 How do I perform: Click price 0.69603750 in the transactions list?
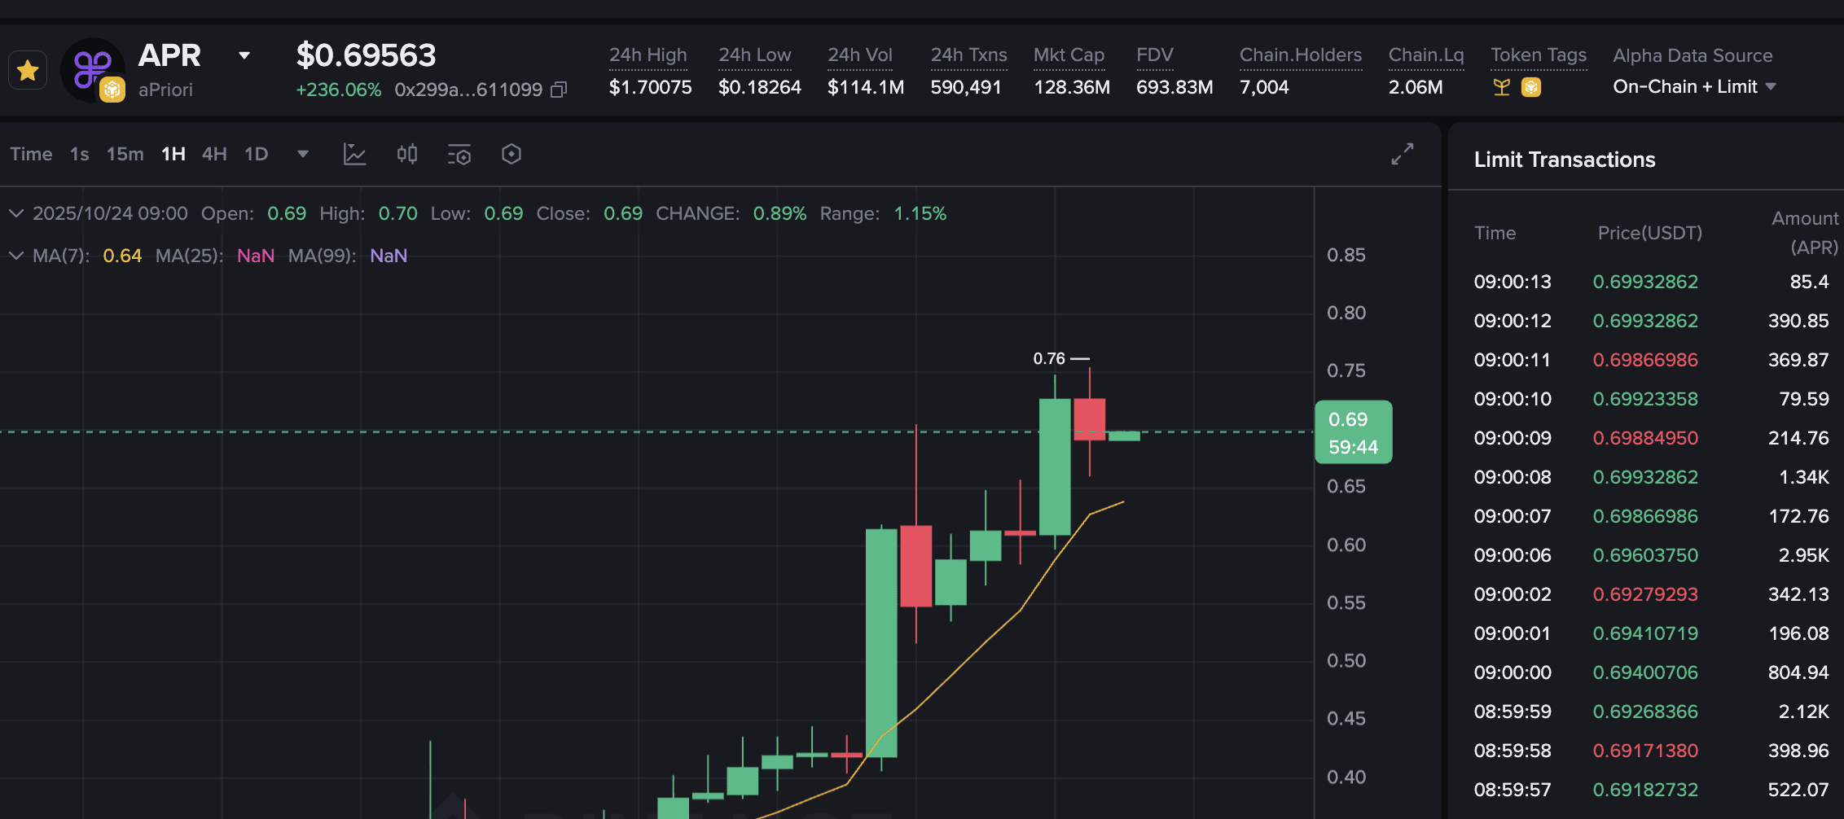tap(1645, 555)
